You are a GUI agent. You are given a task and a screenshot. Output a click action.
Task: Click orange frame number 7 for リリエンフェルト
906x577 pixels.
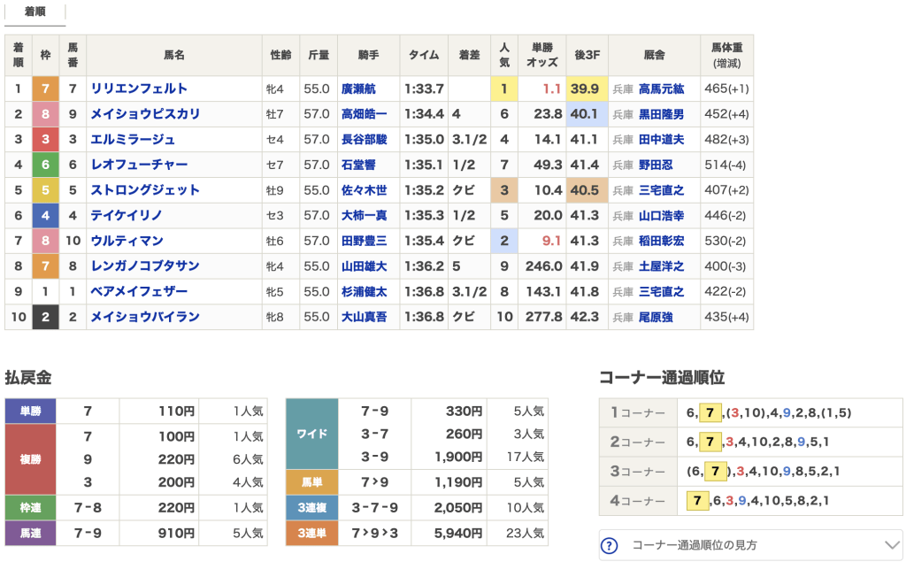(46, 89)
